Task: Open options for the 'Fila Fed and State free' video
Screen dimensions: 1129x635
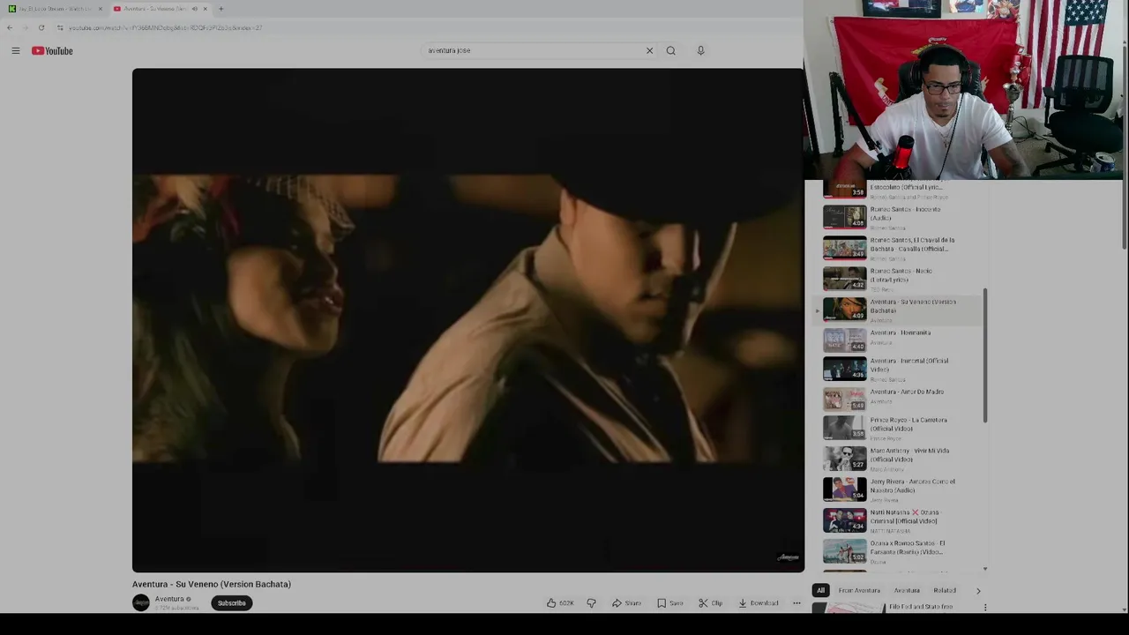Action: click(x=985, y=607)
